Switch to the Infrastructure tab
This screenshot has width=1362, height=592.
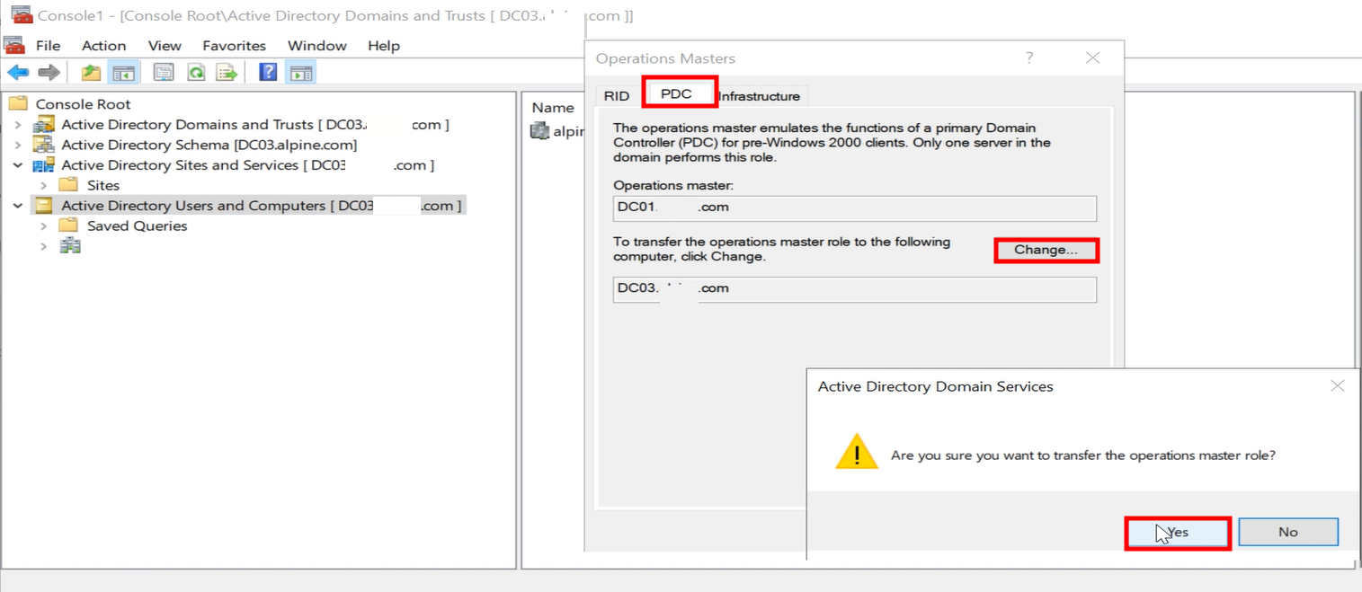pos(760,96)
